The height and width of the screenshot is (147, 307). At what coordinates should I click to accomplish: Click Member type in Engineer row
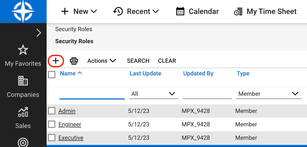(x=246, y=124)
